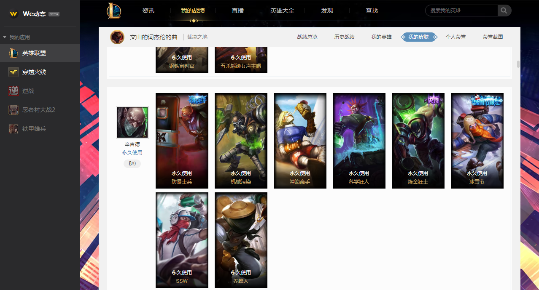Click the summoner avatar beside 文山的词杰伦的曲
Viewport: 539px width, 290px height.
pyautogui.click(x=117, y=37)
